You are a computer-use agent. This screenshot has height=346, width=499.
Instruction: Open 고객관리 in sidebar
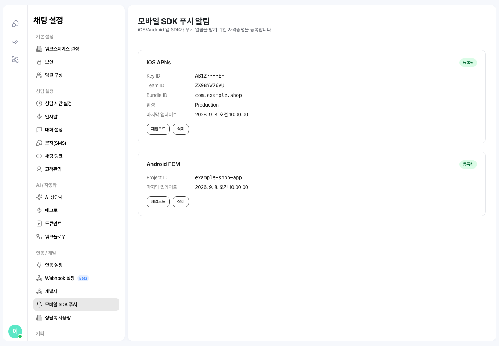76,169
